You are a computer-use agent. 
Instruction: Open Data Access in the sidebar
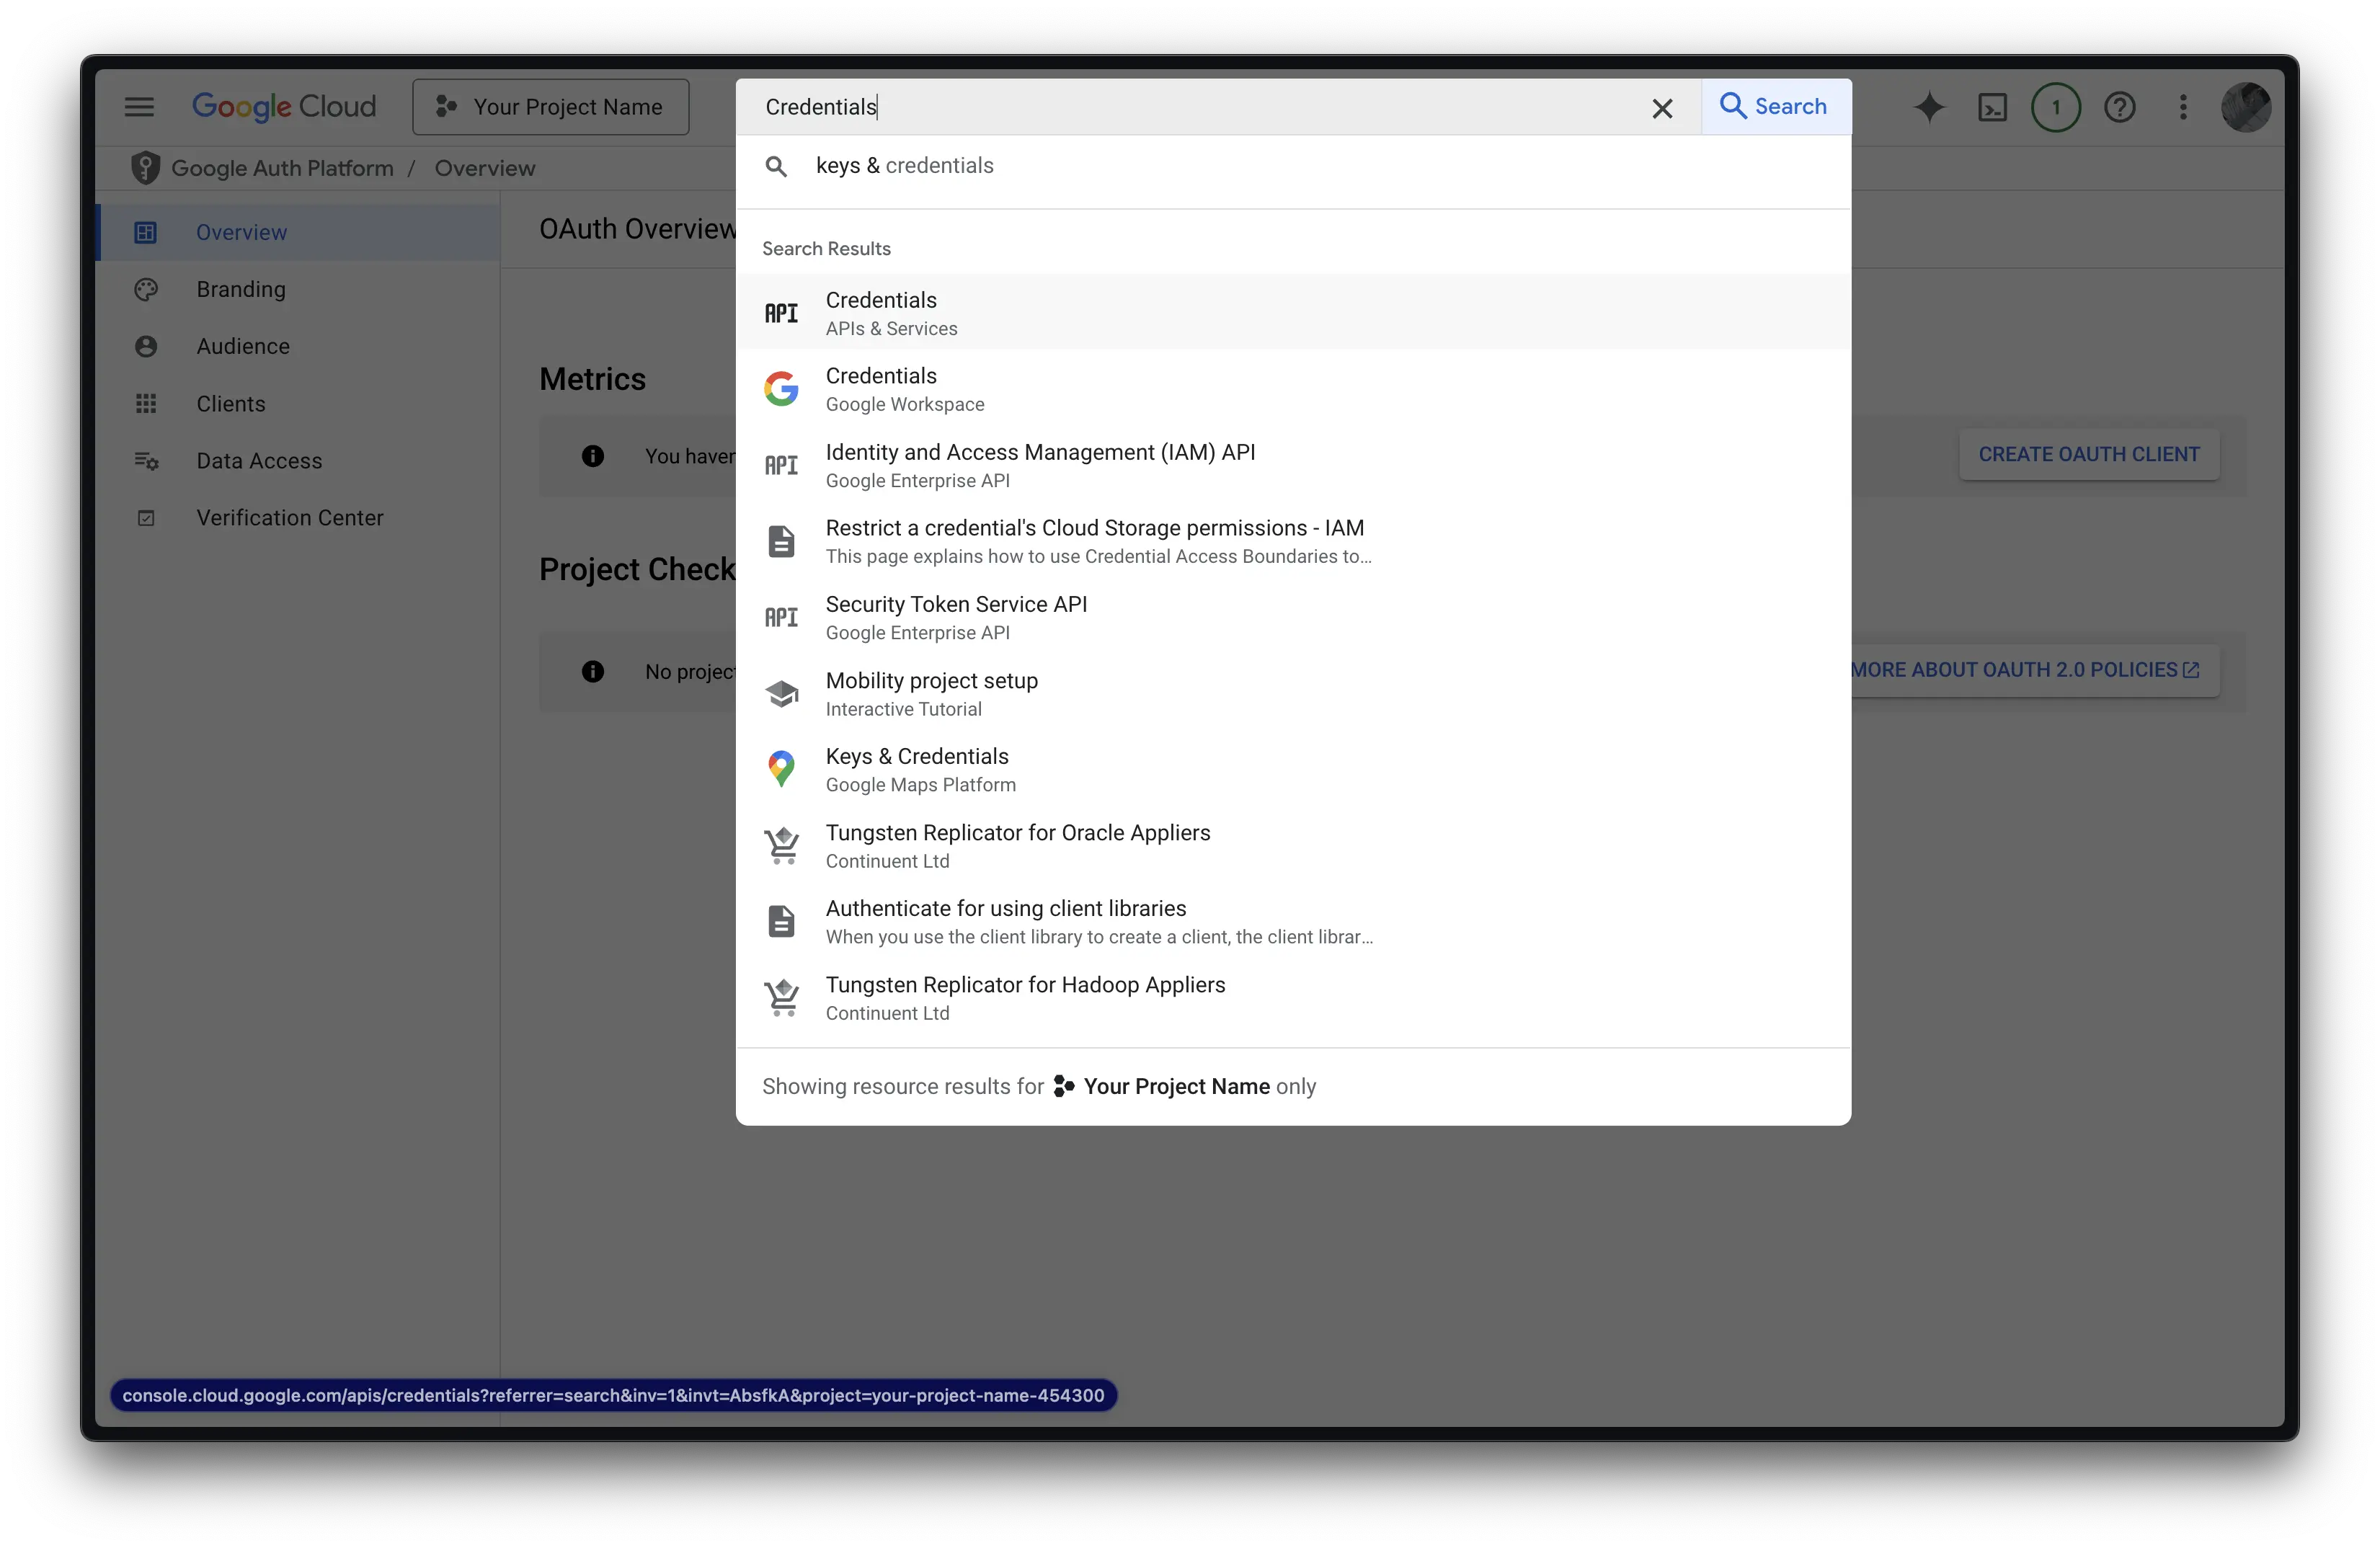[x=298, y=460]
